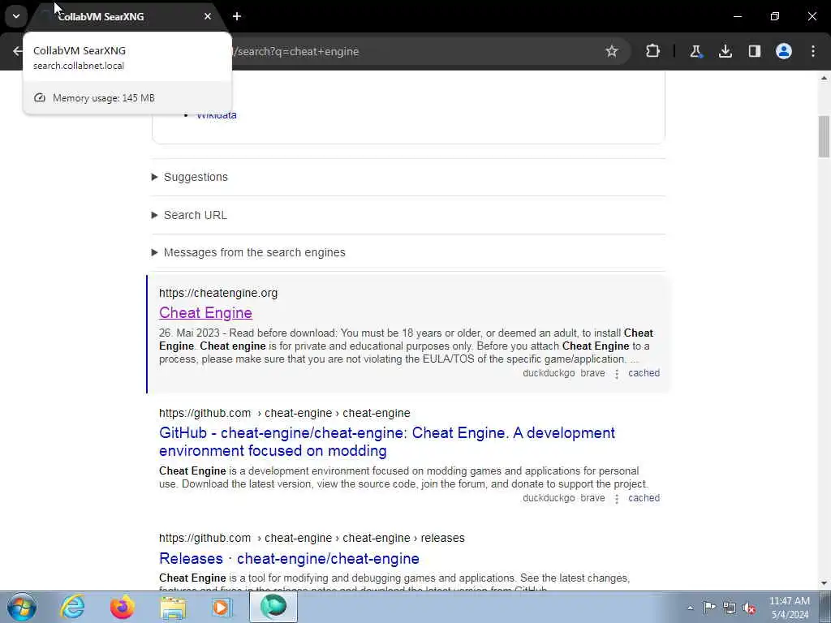The height and width of the screenshot is (623, 831).
Task: Select the active browser taskbar button
Action: pyautogui.click(x=273, y=607)
